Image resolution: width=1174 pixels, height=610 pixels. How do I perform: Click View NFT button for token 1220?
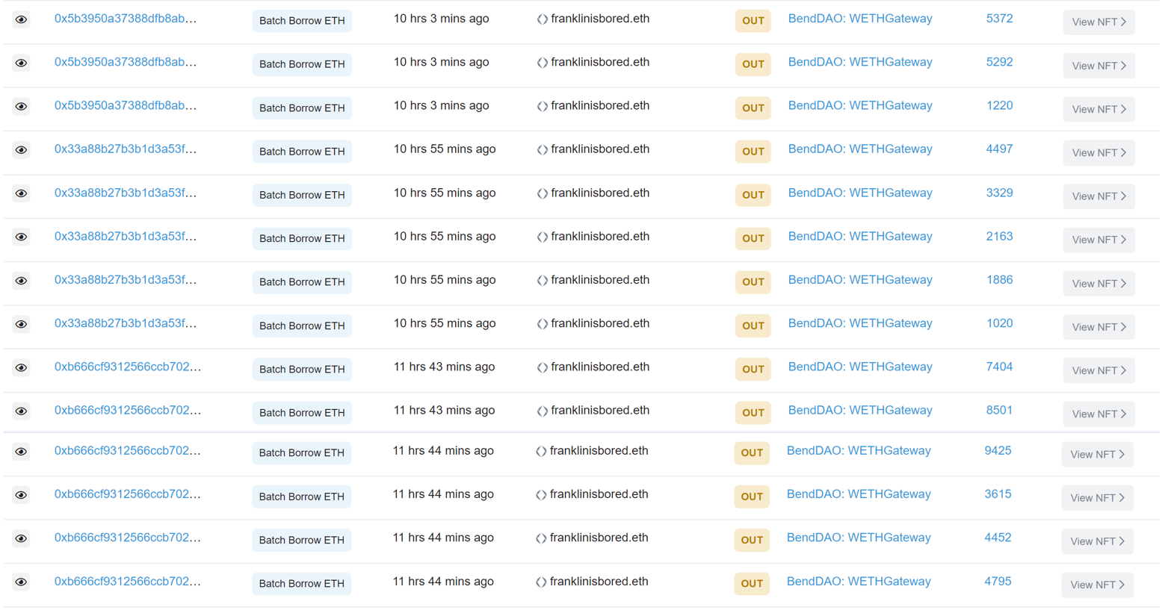click(1099, 109)
